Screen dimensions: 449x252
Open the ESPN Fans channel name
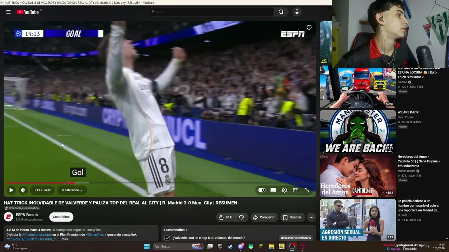(x=25, y=215)
